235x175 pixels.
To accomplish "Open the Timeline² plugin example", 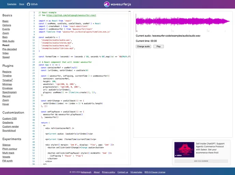I will coord(8,80).
